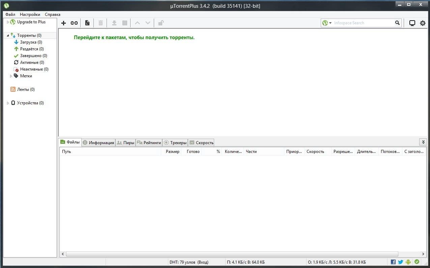Open Add Torrent from URL link icon

[74, 23]
